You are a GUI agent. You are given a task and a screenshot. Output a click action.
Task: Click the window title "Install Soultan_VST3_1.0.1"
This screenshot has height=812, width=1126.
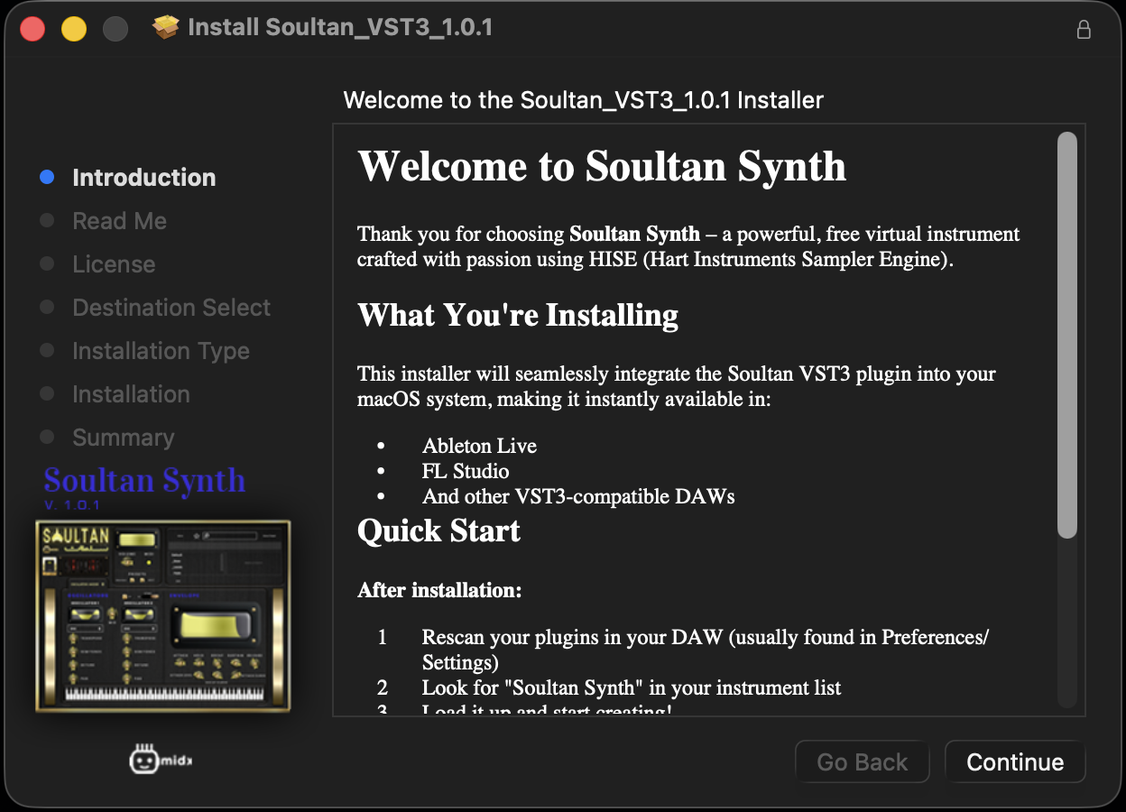coord(340,28)
